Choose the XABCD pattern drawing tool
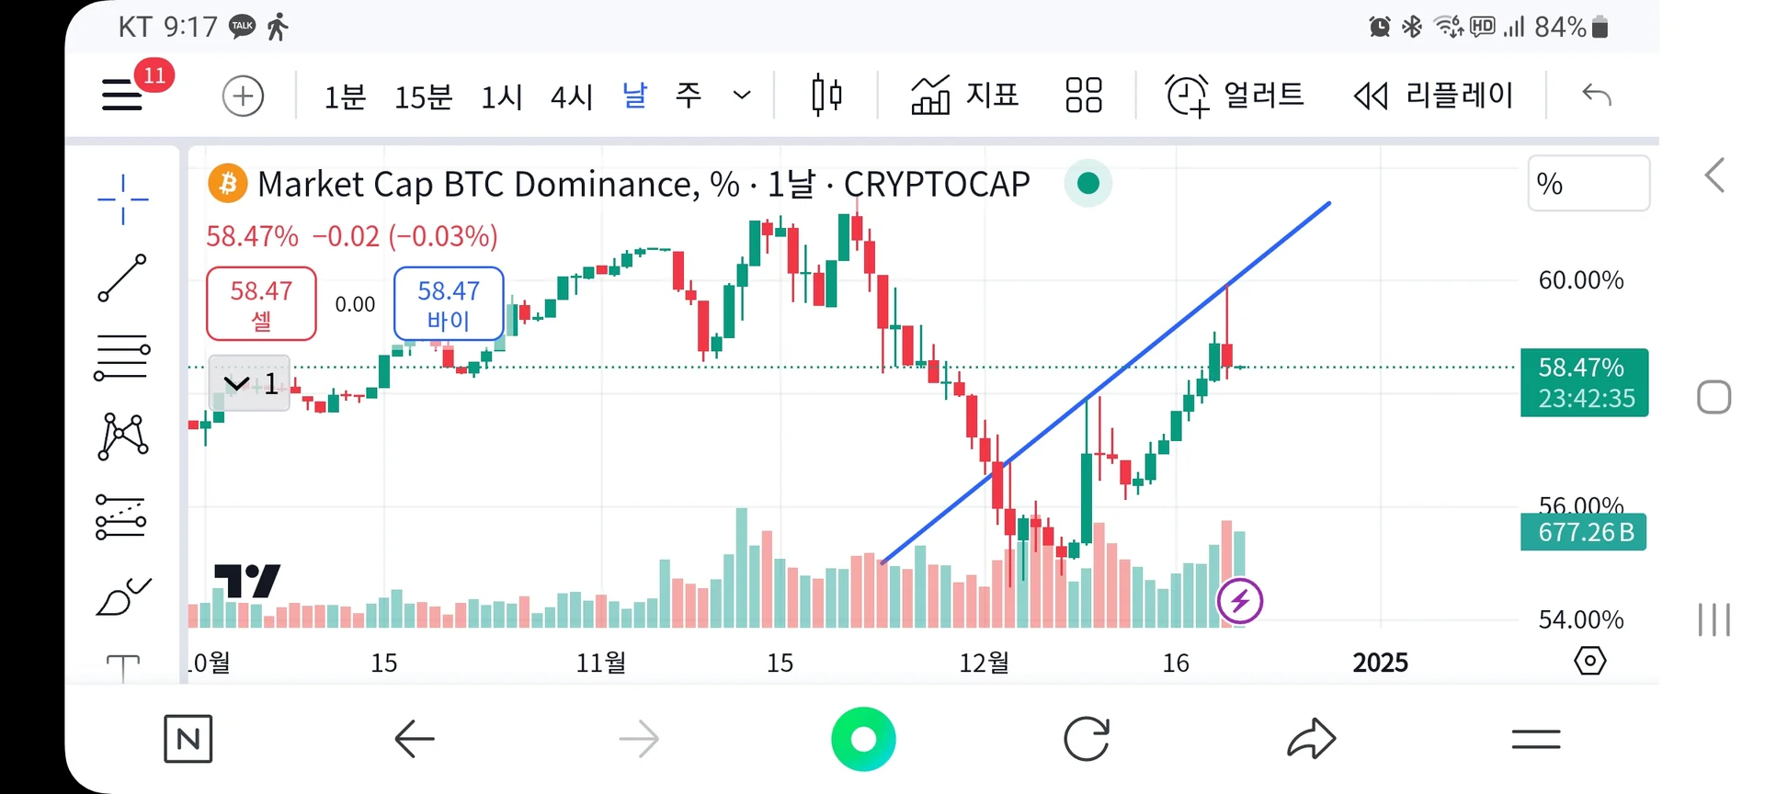 pyautogui.click(x=122, y=436)
